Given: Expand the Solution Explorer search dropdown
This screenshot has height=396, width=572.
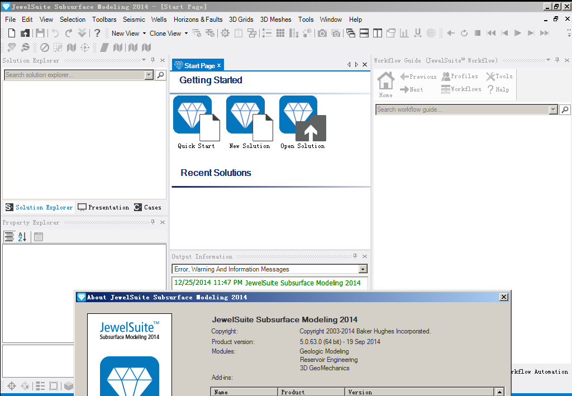Looking at the screenshot, I should click(x=149, y=75).
